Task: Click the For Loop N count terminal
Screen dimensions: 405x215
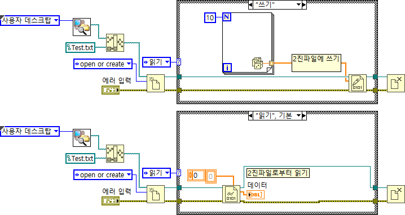Action: coord(227,17)
